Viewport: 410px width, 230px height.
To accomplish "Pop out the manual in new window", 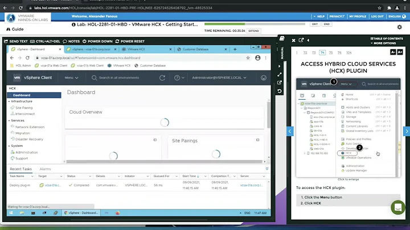I will coord(301,40).
